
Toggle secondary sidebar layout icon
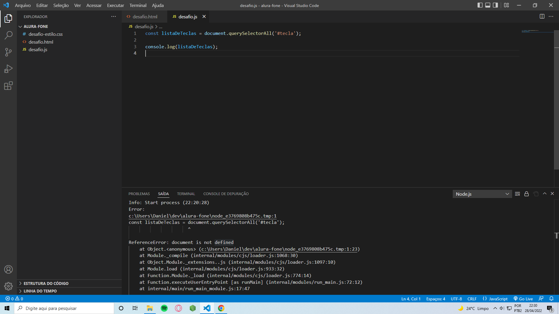point(495,5)
